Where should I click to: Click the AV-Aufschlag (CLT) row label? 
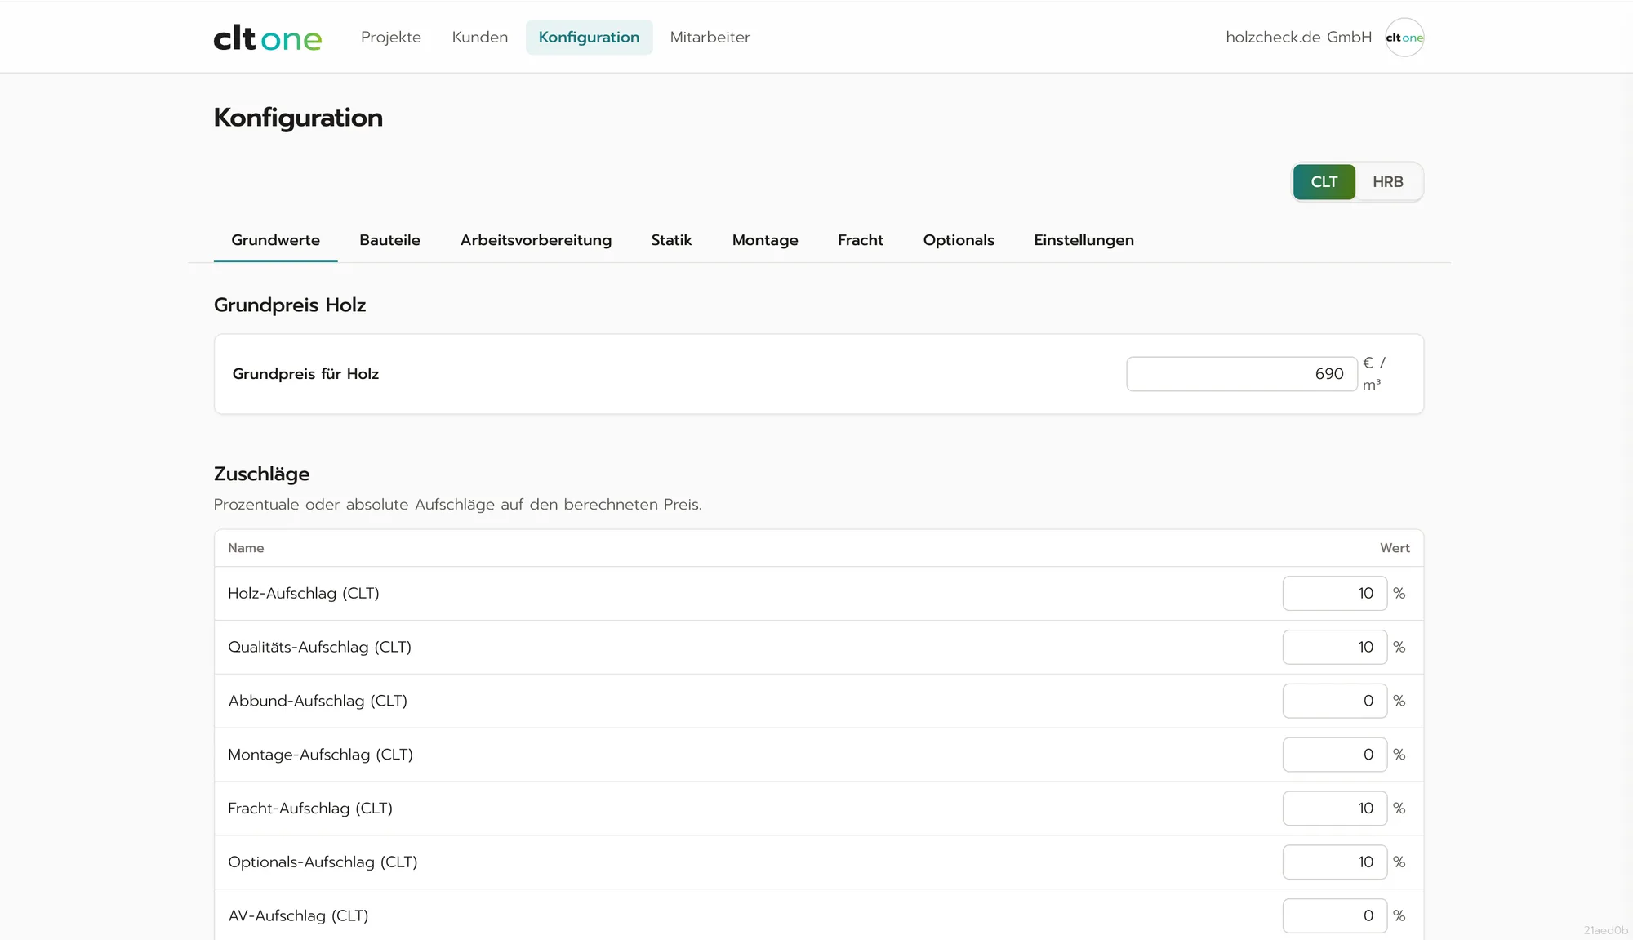click(x=298, y=916)
